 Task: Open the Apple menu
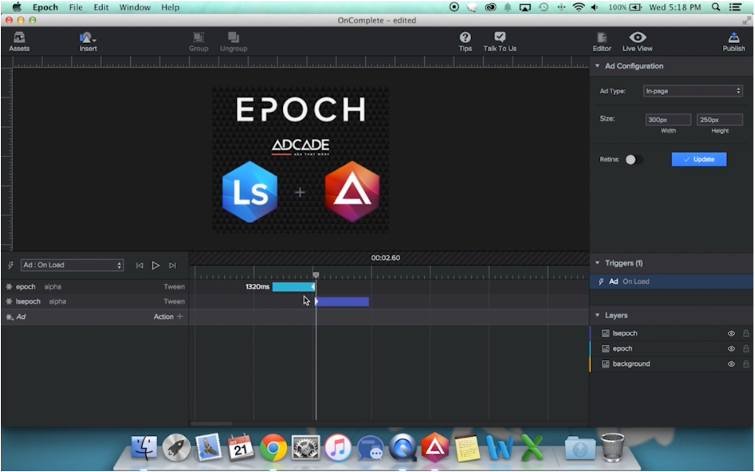coord(16,7)
